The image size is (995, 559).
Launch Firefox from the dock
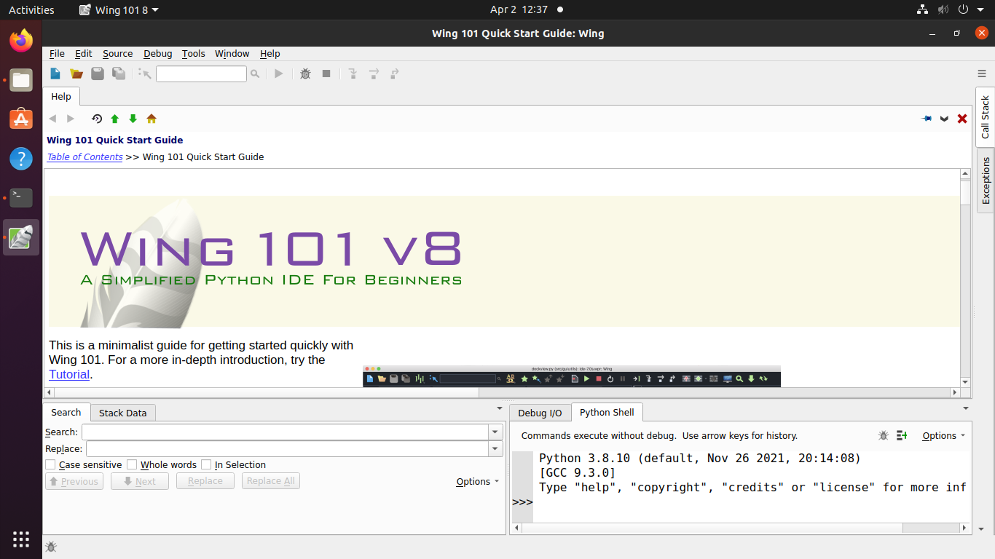(x=21, y=41)
